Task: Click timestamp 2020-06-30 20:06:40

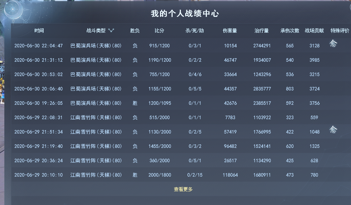Action: [39, 89]
